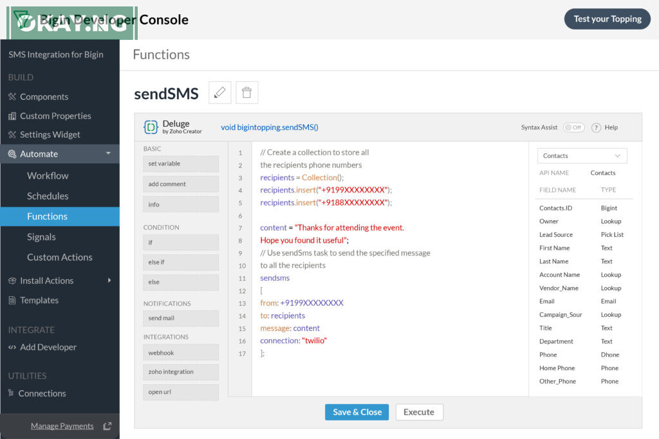Select Schedules in the Automate menu
The width and height of the screenshot is (659, 439).
(x=48, y=196)
